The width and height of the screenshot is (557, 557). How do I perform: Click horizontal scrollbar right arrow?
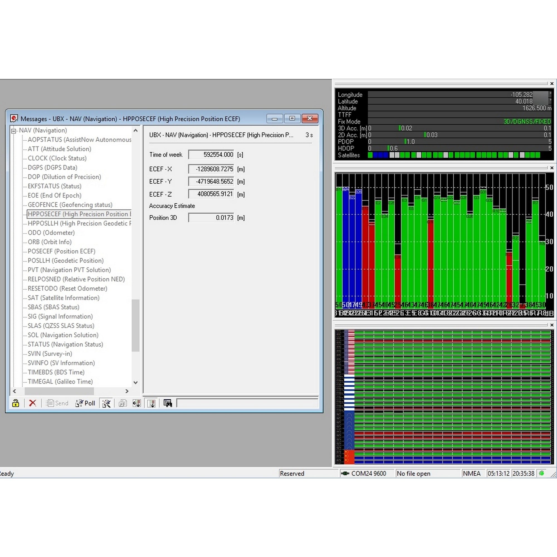click(x=126, y=391)
